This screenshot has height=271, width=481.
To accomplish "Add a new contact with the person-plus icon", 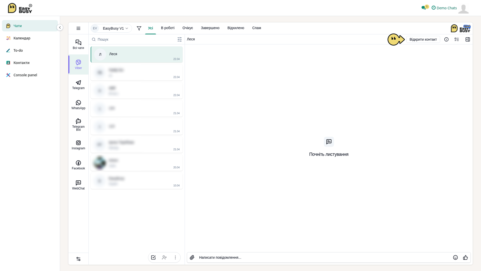I will 164,257.
